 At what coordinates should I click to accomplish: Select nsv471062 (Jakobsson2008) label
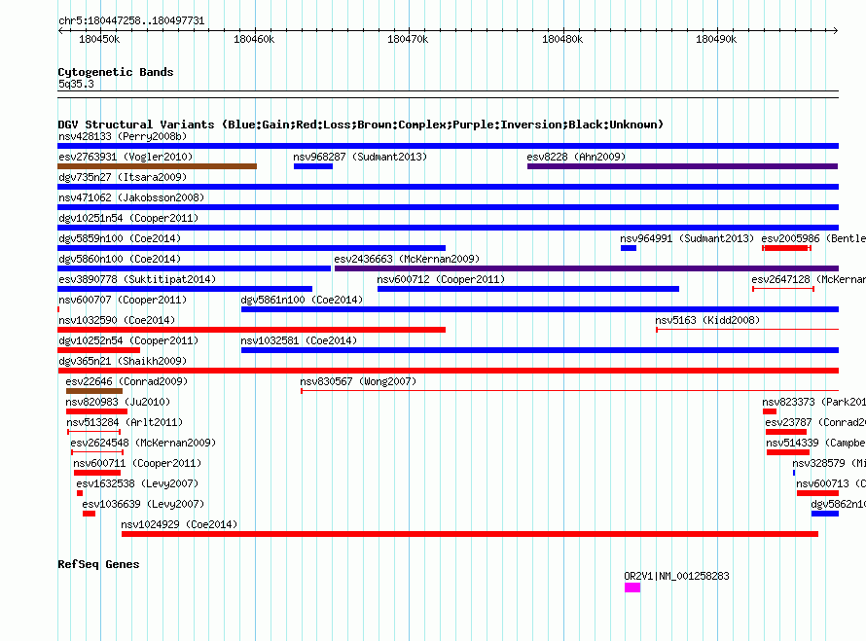(131, 197)
